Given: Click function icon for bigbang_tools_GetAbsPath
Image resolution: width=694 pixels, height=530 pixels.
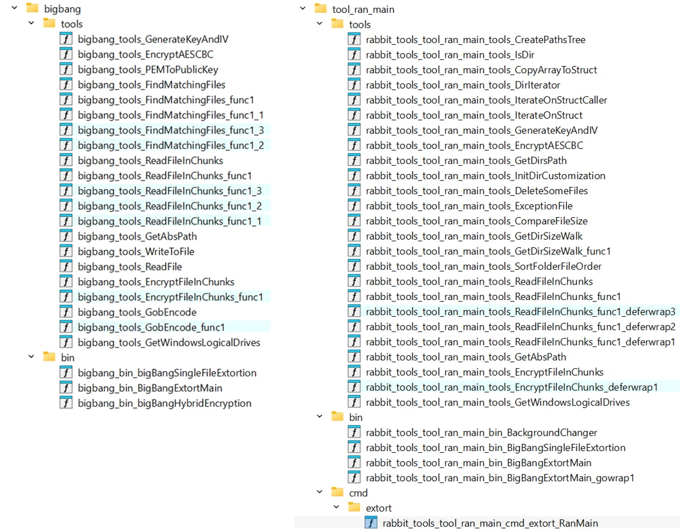Looking at the screenshot, I should click(66, 236).
